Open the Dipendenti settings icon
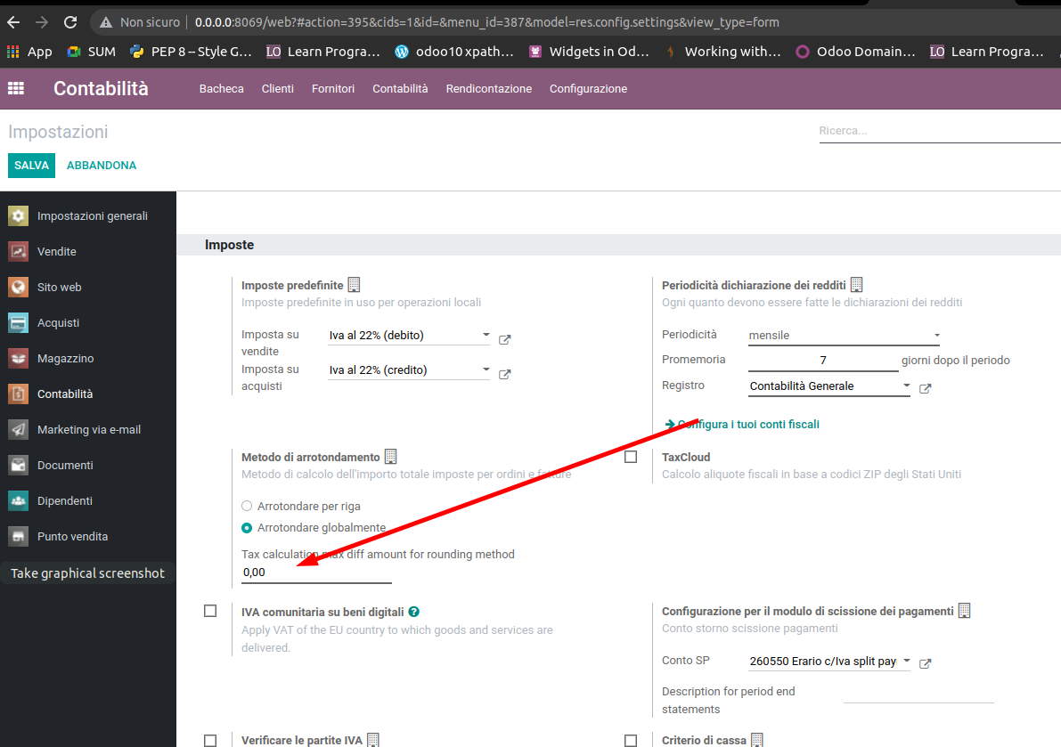Viewport: 1061px width, 747px height. click(19, 500)
